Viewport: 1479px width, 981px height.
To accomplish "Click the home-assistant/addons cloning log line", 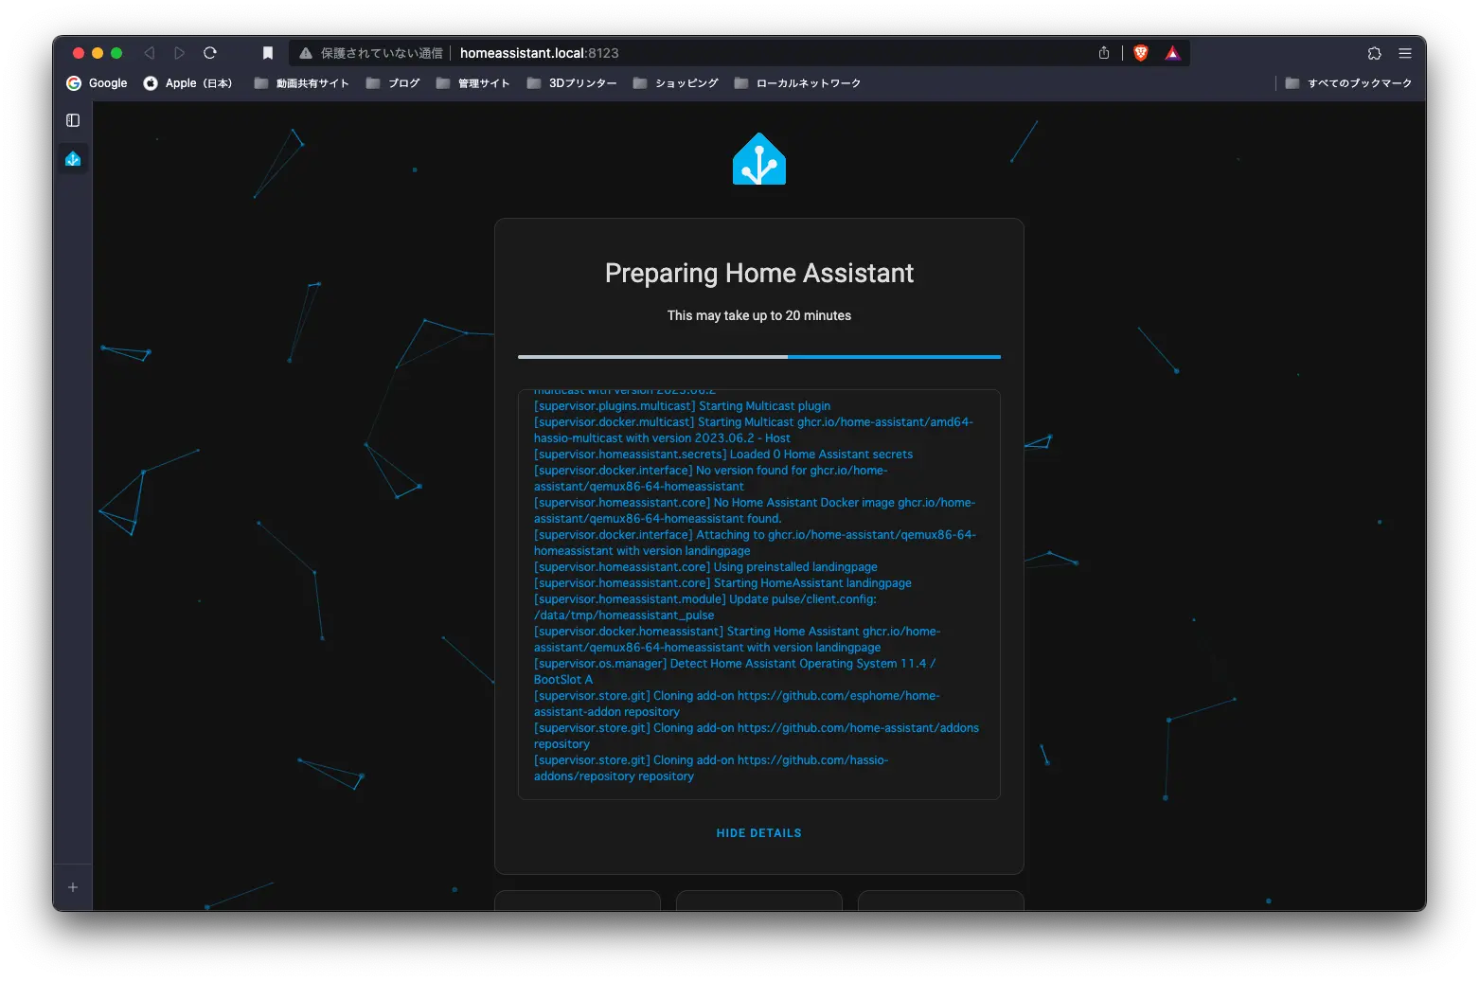I will (x=757, y=736).
